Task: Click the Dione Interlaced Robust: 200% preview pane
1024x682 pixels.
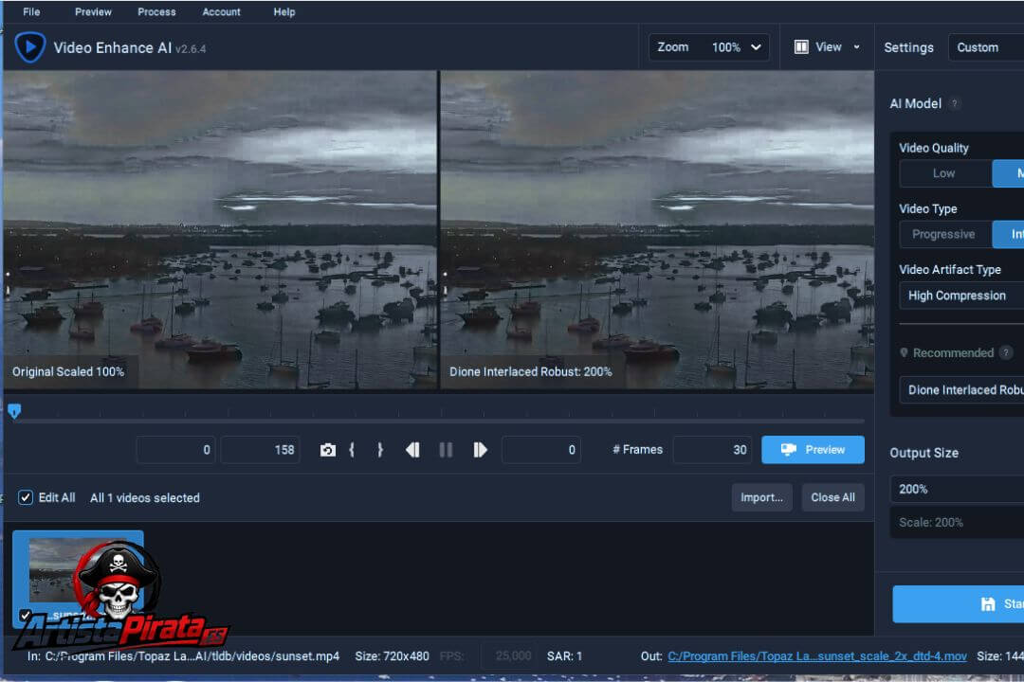Action: pyautogui.click(x=657, y=230)
